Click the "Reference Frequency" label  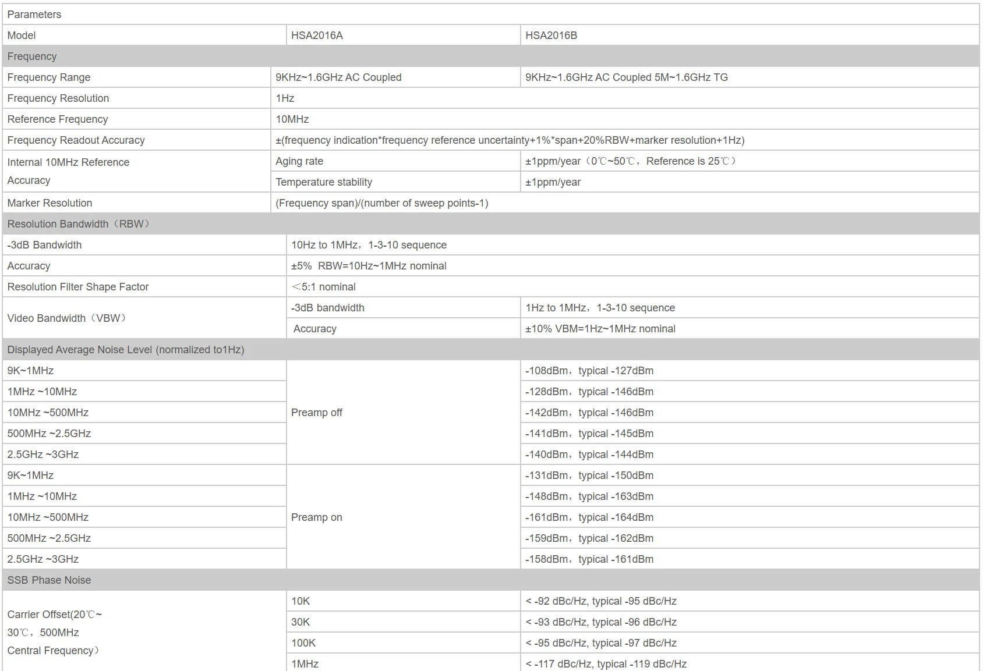click(x=58, y=119)
